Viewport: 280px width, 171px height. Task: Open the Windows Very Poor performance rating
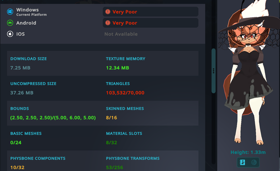pos(150,12)
